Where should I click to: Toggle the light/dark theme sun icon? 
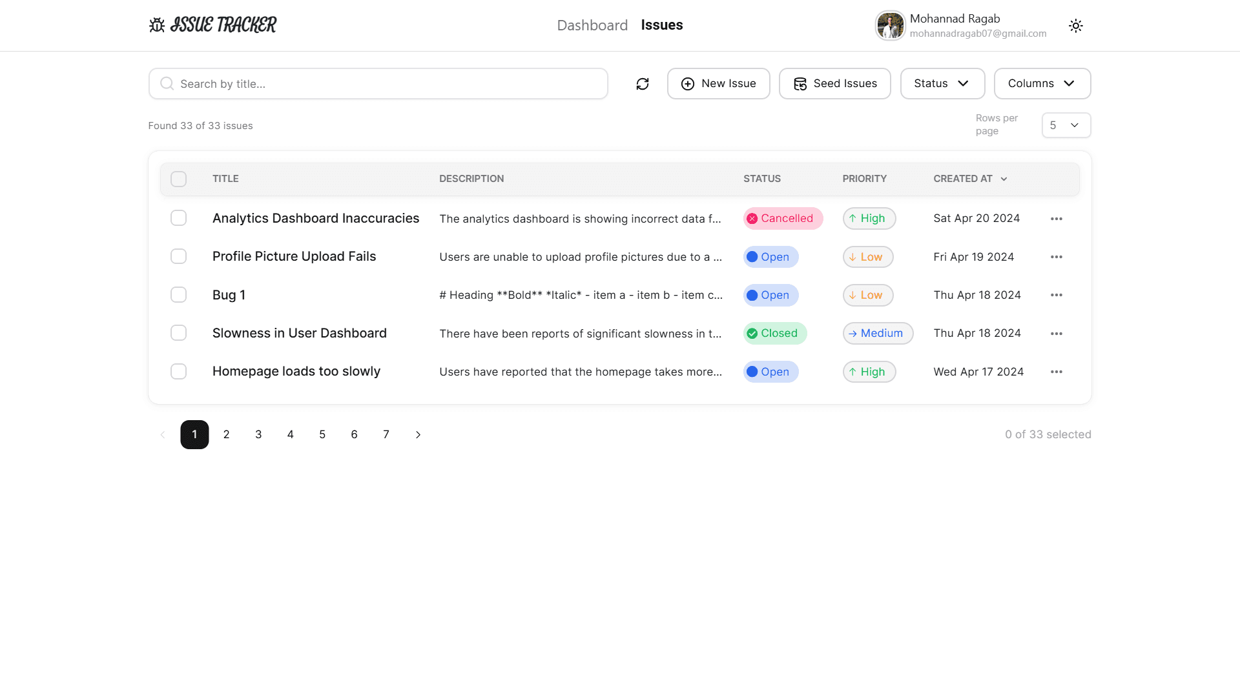pyautogui.click(x=1075, y=26)
